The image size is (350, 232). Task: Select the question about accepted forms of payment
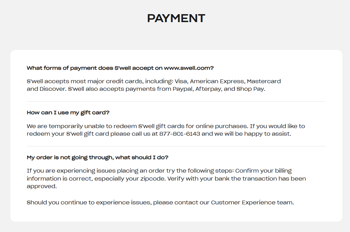[x=120, y=68]
